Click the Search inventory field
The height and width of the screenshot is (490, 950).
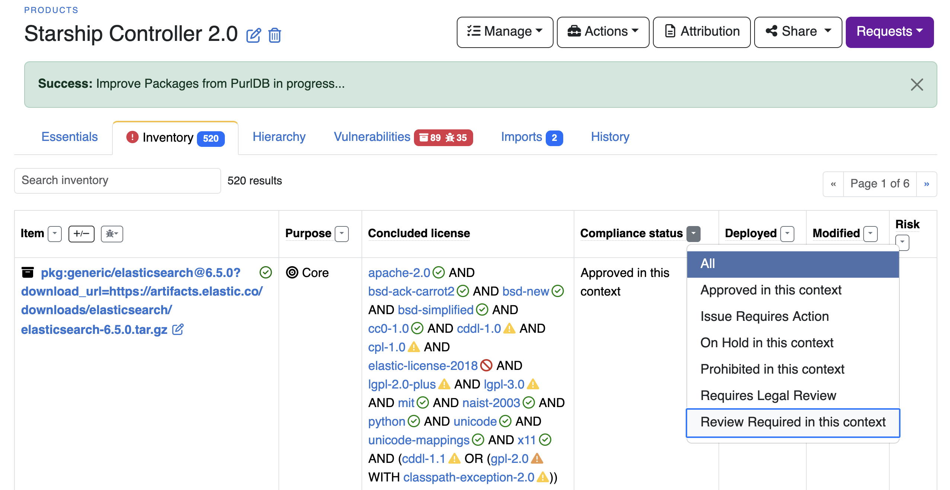118,181
